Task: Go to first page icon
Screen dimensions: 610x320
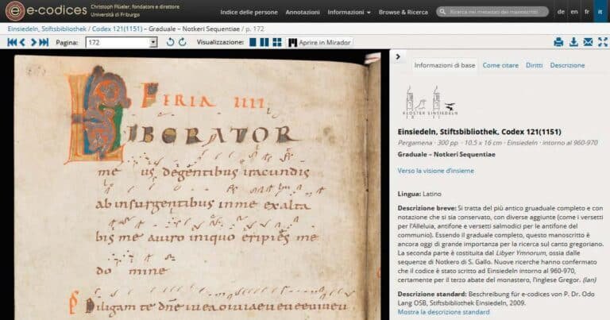Action: coord(12,42)
